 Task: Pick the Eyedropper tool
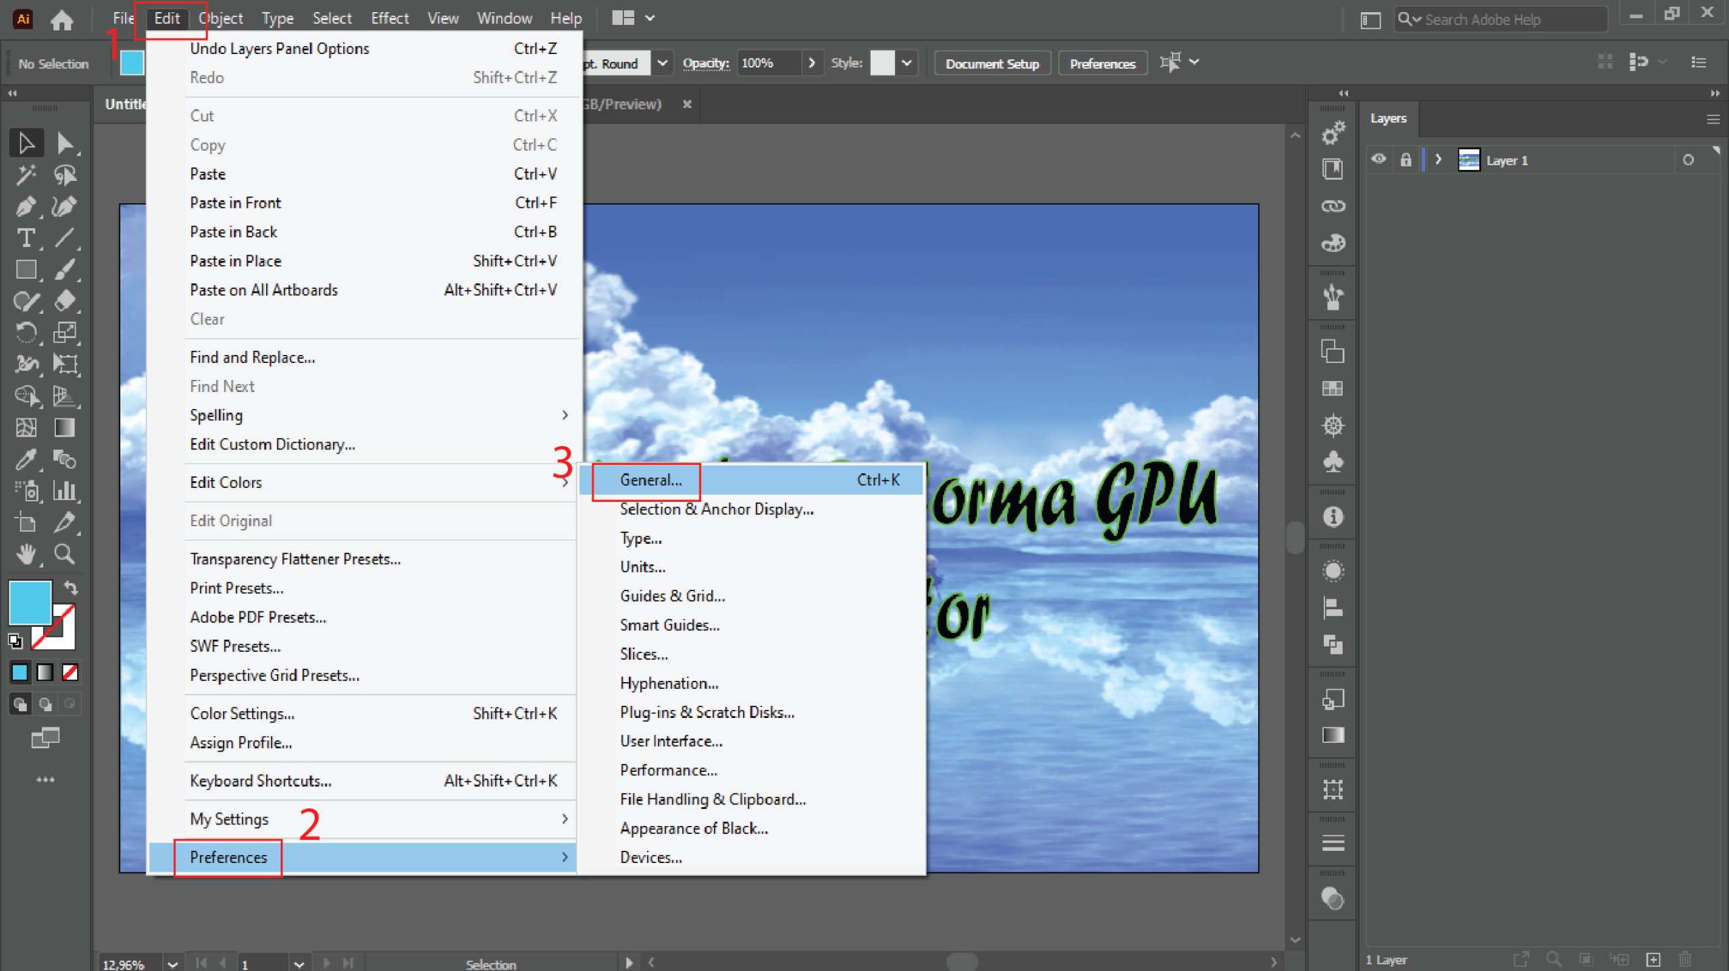pos(26,460)
